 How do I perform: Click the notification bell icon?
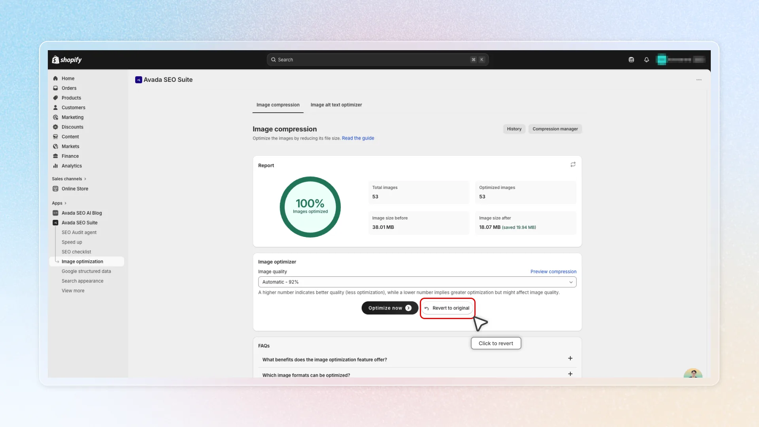click(646, 60)
